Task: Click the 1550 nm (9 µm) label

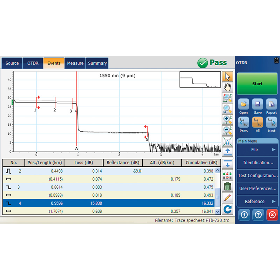Action: tap(117, 76)
